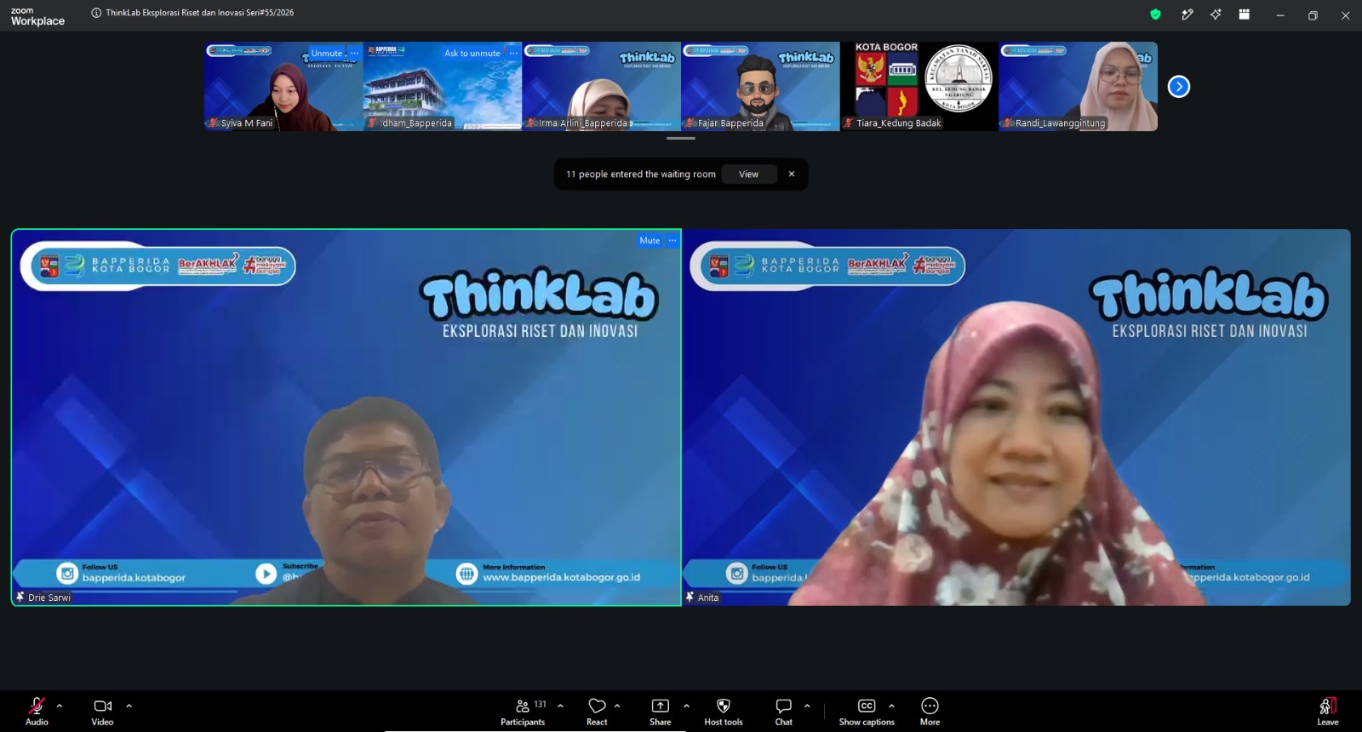
Task: View the waiting room attendees
Action: pos(748,174)
